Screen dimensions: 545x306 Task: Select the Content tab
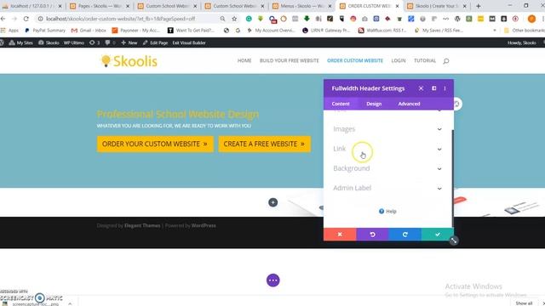click(341, 104)
